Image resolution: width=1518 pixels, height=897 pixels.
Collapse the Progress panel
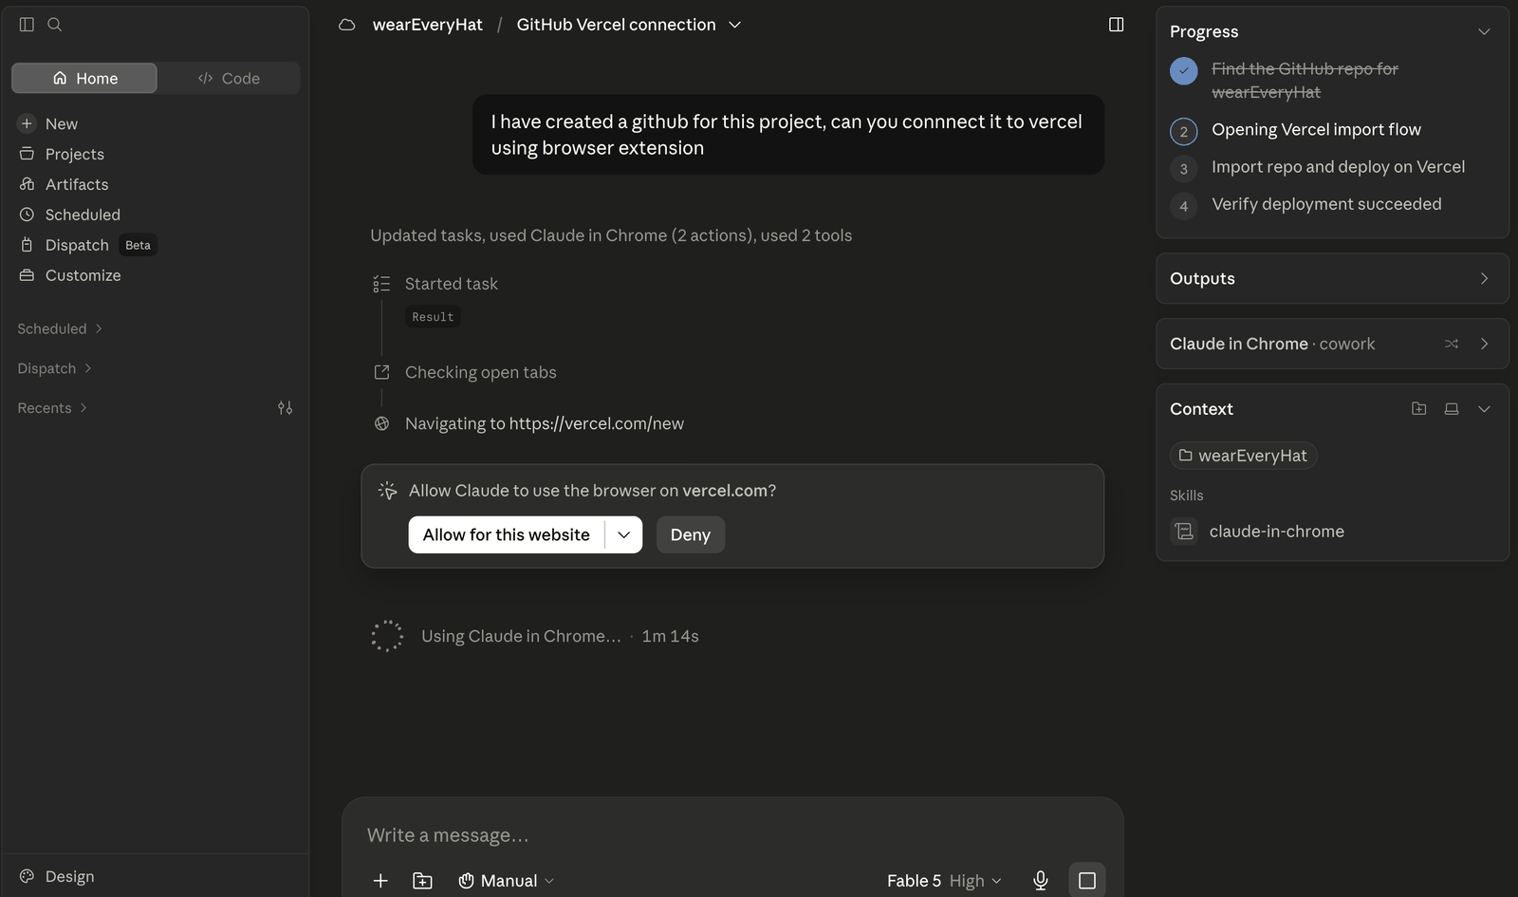point(1484,31)
